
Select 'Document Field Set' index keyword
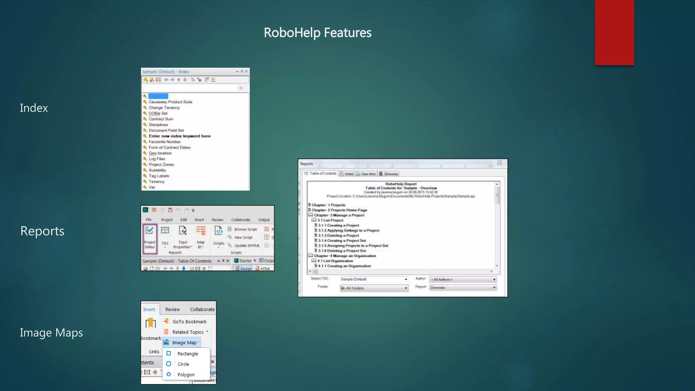[x=166, y=130]
